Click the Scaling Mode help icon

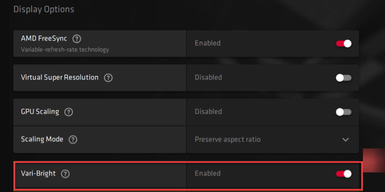click(x=72, y=139)
